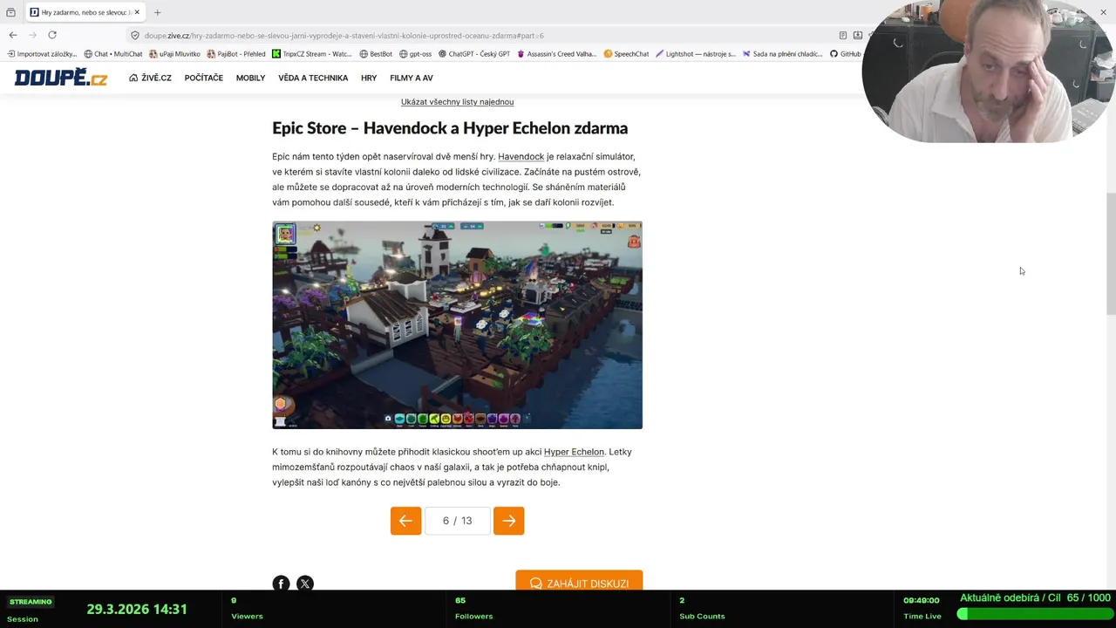Viewport: 1116px width, 628px height.
Task: Open the TripxCZ Stream bookmark
Action: 312,54
